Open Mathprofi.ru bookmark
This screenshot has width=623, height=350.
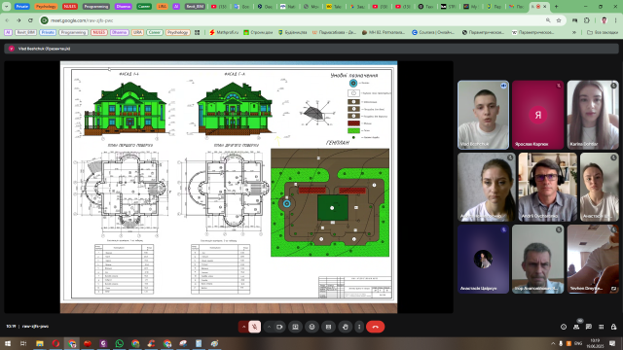pyautogui.click(x=224, y=32)
